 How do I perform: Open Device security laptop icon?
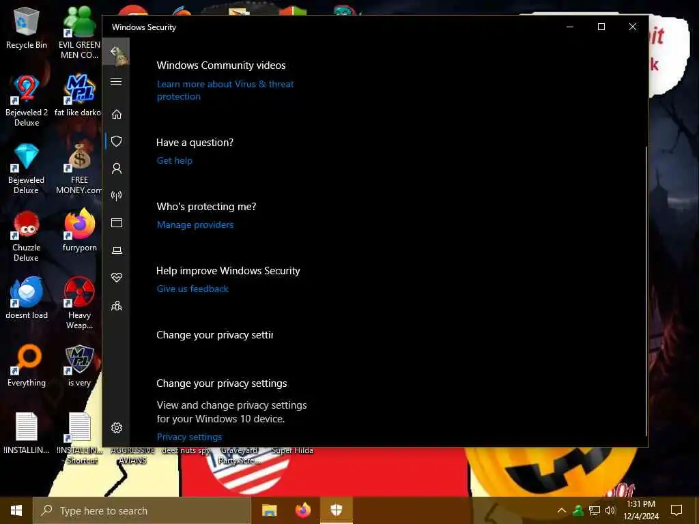click(116, 250)
